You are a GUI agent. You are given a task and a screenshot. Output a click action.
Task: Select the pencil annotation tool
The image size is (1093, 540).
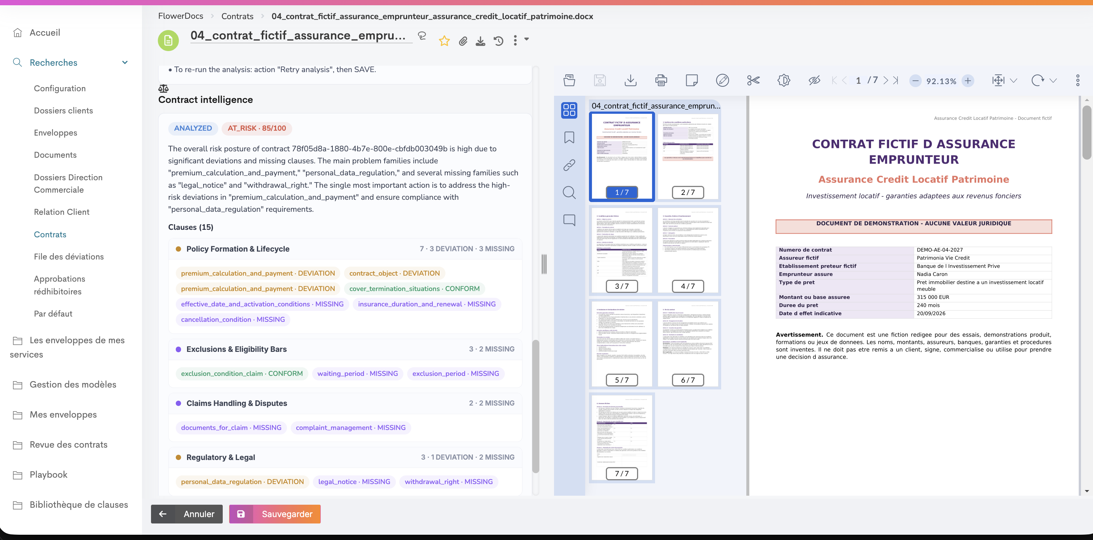tap(722, 80)
